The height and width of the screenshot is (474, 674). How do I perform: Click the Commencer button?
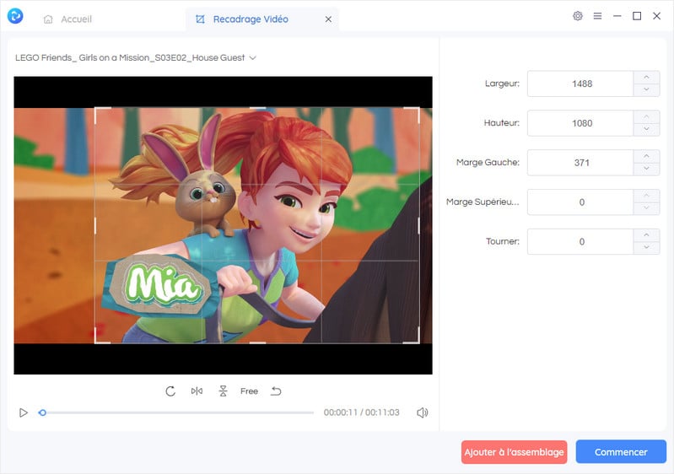click(621, 452)
